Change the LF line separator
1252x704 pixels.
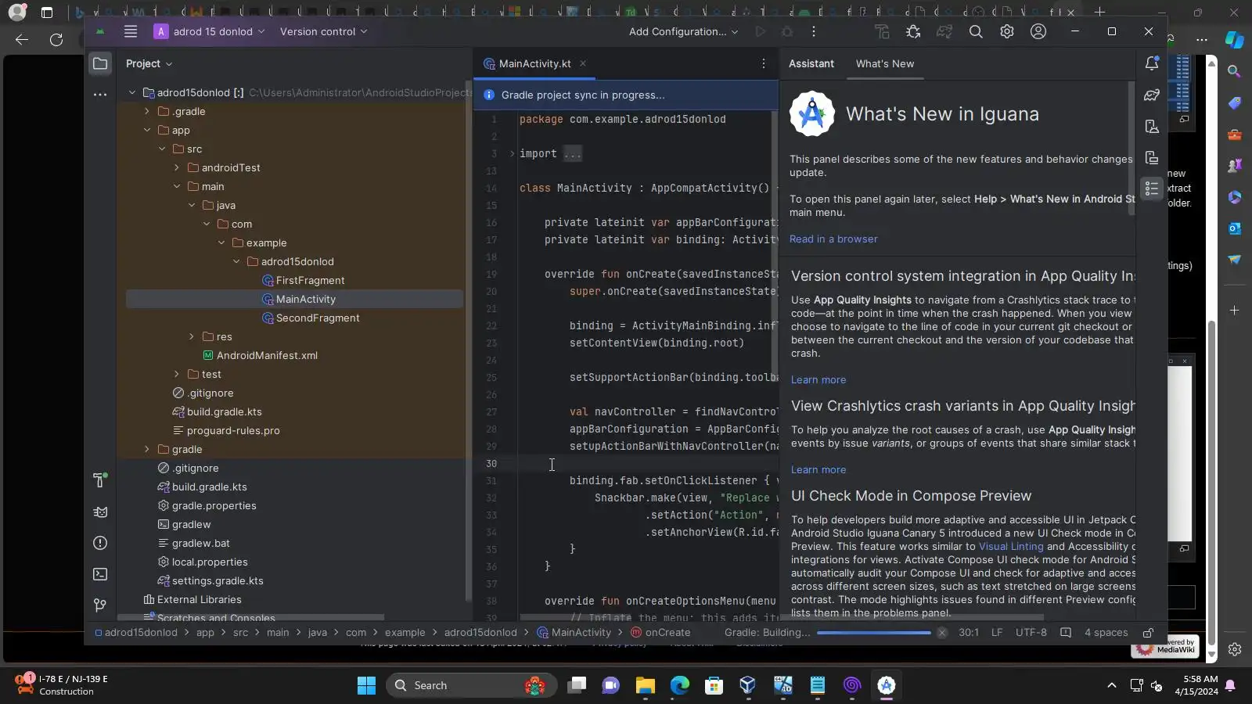[997, 633]
